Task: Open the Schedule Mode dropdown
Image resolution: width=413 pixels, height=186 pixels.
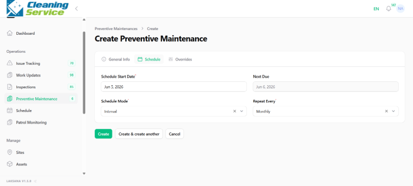Action: tap(174, 111)
